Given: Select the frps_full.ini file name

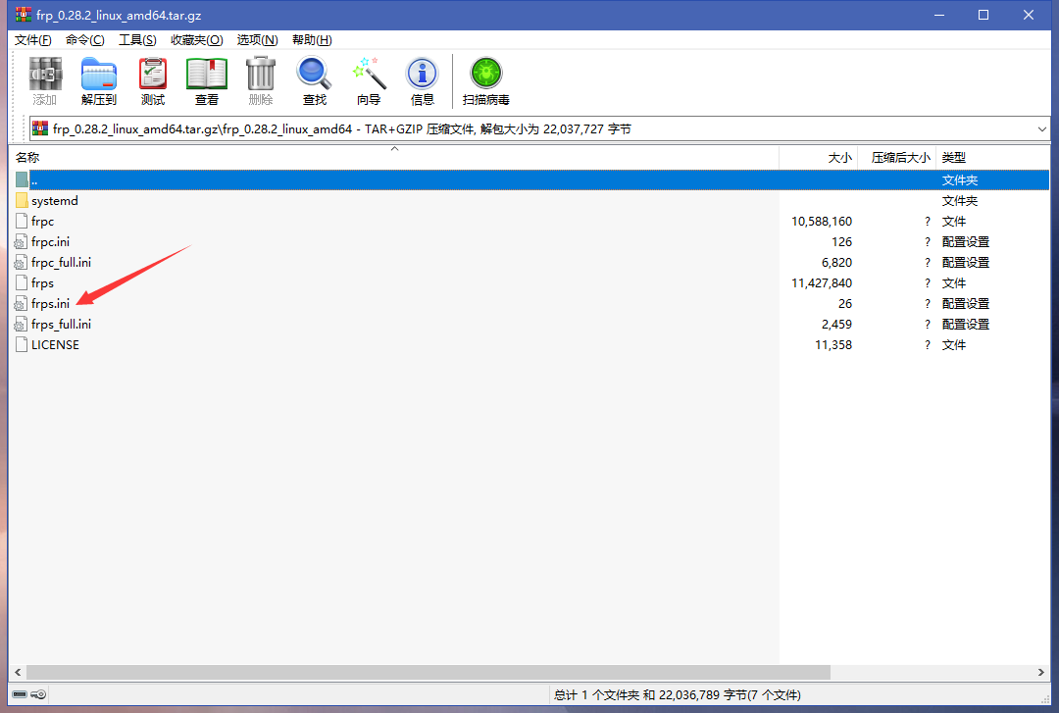Looking at the screenshot, I should [62, 325].
